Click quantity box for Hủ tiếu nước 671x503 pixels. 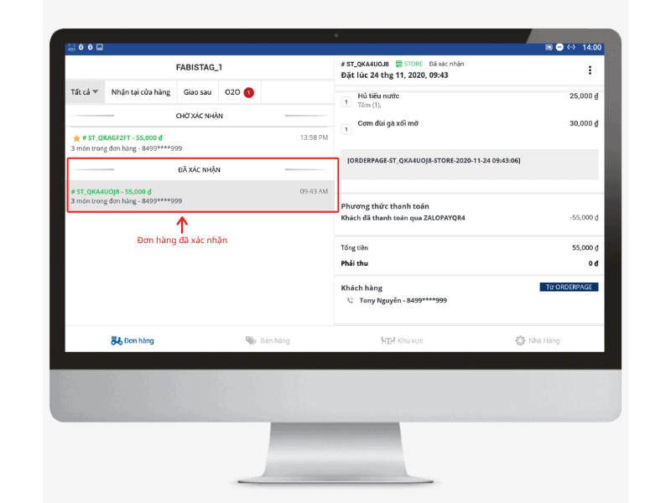tap(346, 101)
